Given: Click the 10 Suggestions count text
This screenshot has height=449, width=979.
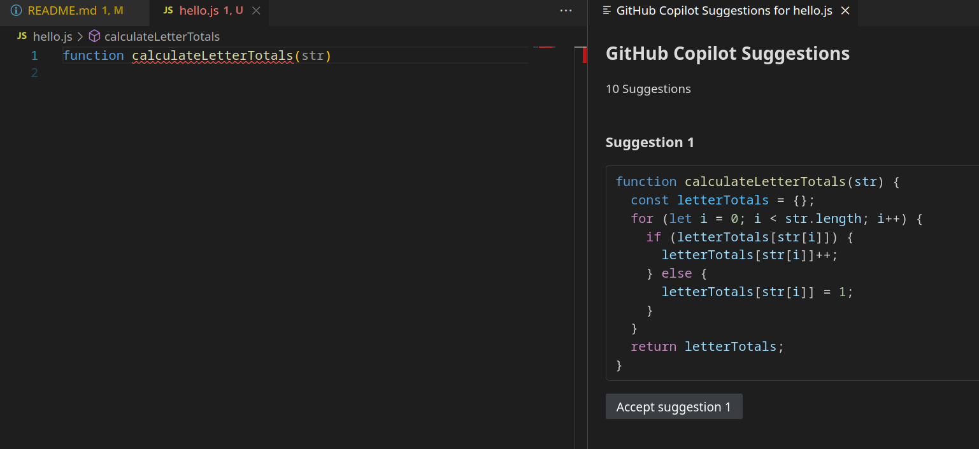Looking at the screenshot, I should point(648,89).
